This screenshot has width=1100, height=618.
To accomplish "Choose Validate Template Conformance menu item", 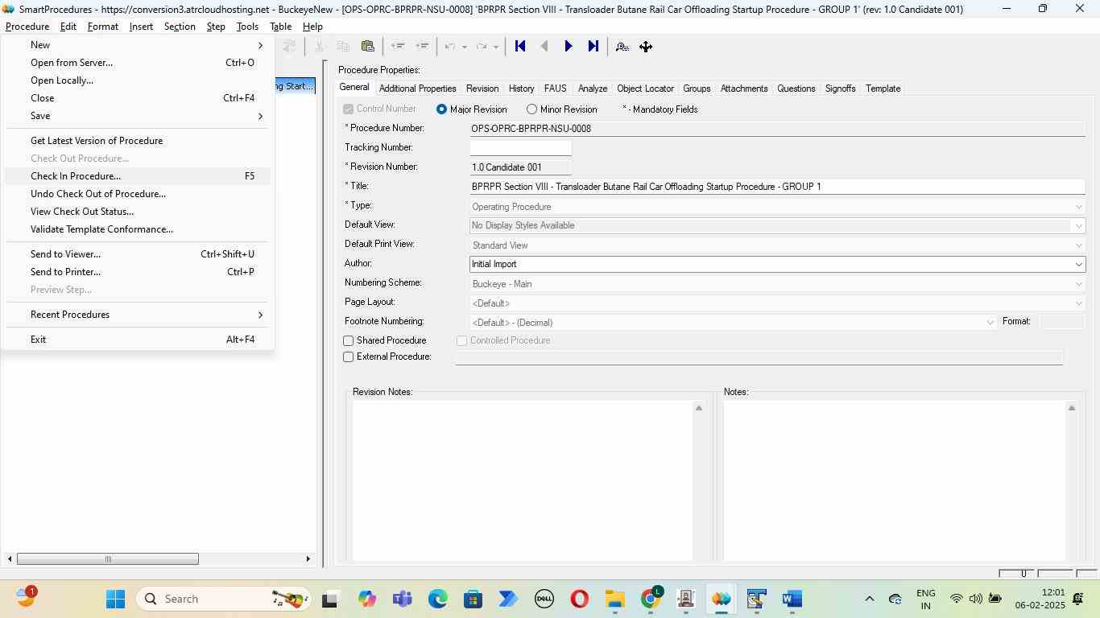I will click(x=138, y=229).
